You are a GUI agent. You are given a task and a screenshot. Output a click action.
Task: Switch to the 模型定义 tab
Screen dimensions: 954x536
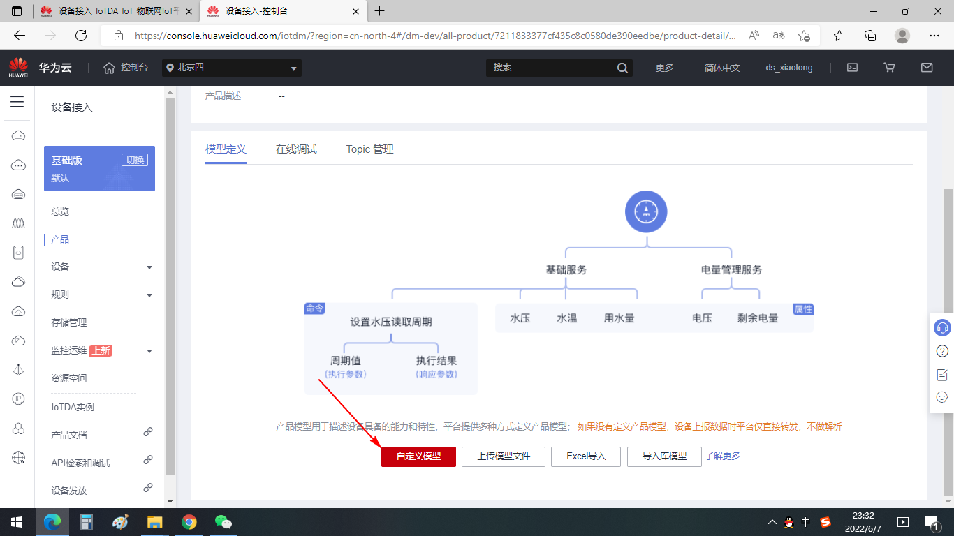pyautogui.click(x=226, y=149)
